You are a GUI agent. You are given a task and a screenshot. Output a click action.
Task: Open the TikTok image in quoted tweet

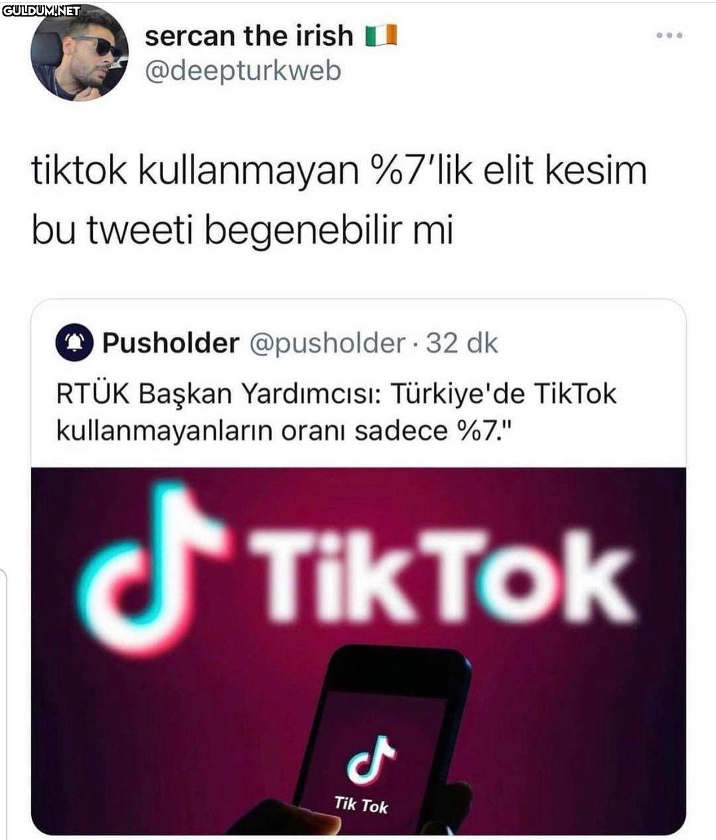[x=358, y=651]
